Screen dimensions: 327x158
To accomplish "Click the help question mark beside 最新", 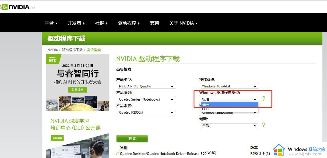I will [x=264, y=125].
